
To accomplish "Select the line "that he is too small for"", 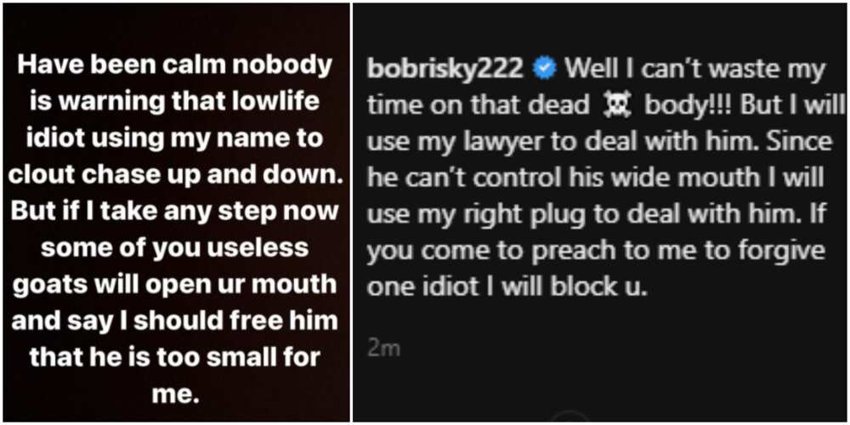I will coord(176,358).
